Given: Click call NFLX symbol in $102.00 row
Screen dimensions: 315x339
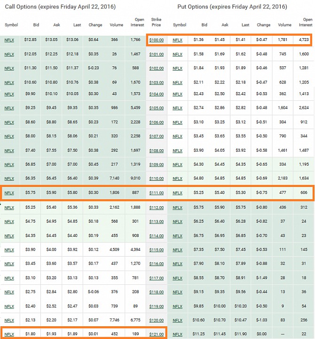Looking at the screenshot, I should 9,68.
